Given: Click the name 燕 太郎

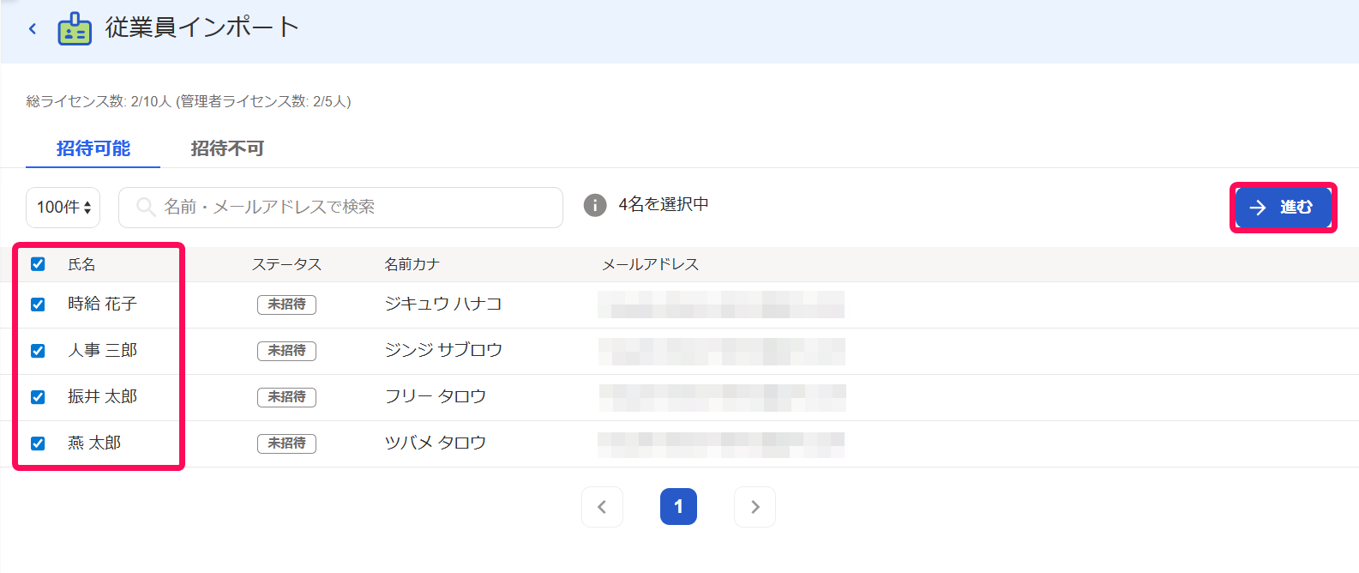Looking at the screenshot, I should pos(94,443).
